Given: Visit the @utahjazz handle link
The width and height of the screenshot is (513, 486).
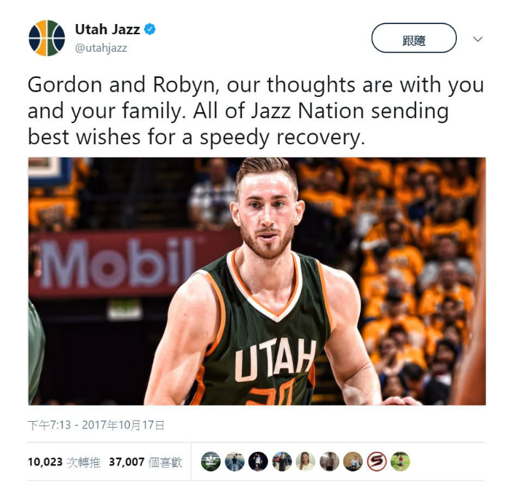Looking at the screenshot, I should pos(101,48).
